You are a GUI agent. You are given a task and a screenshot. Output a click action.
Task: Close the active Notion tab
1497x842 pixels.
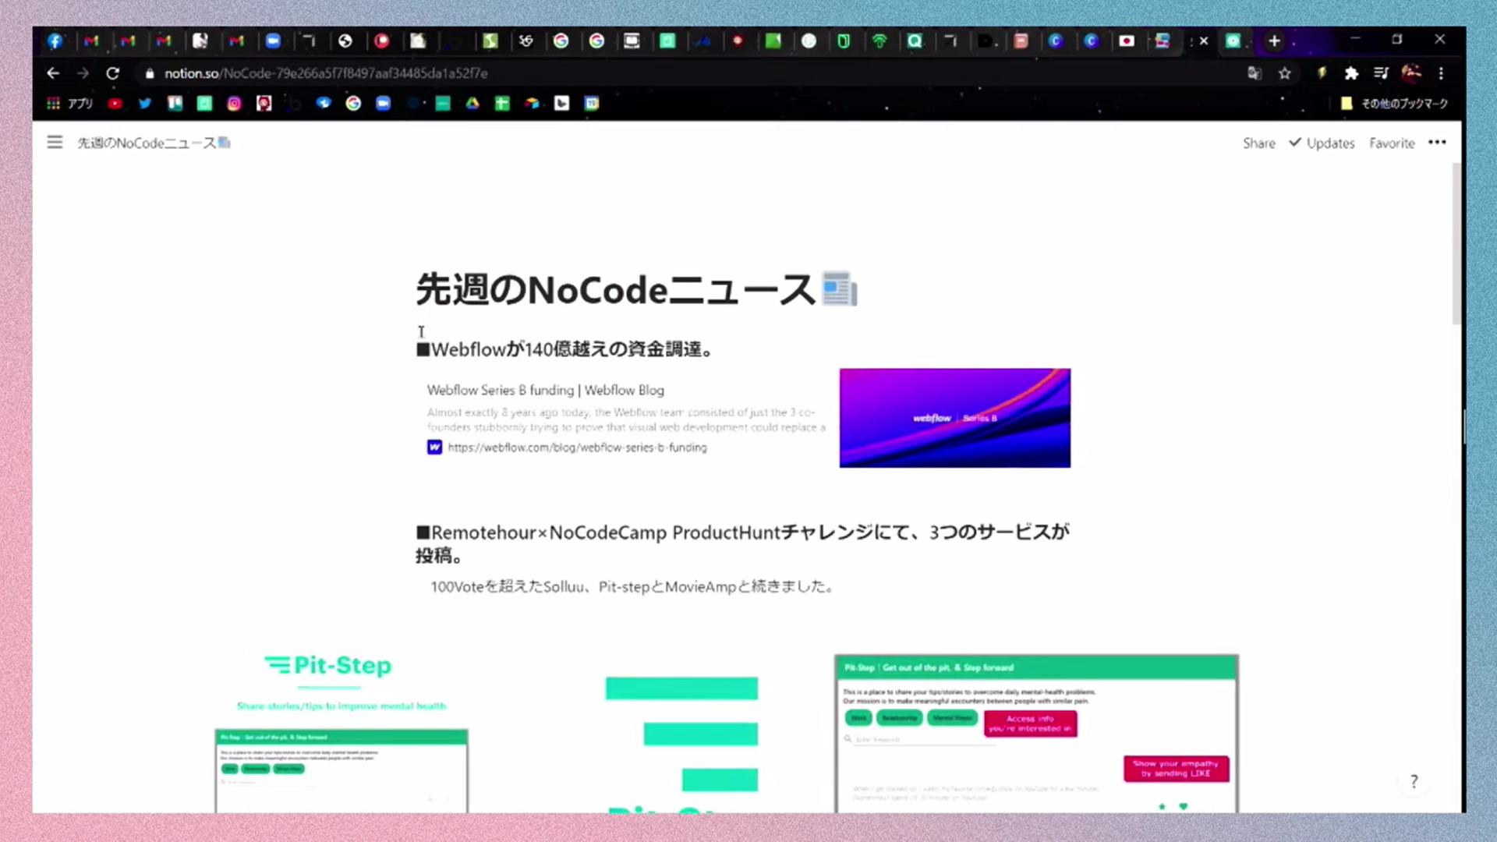coord(1204,41)
